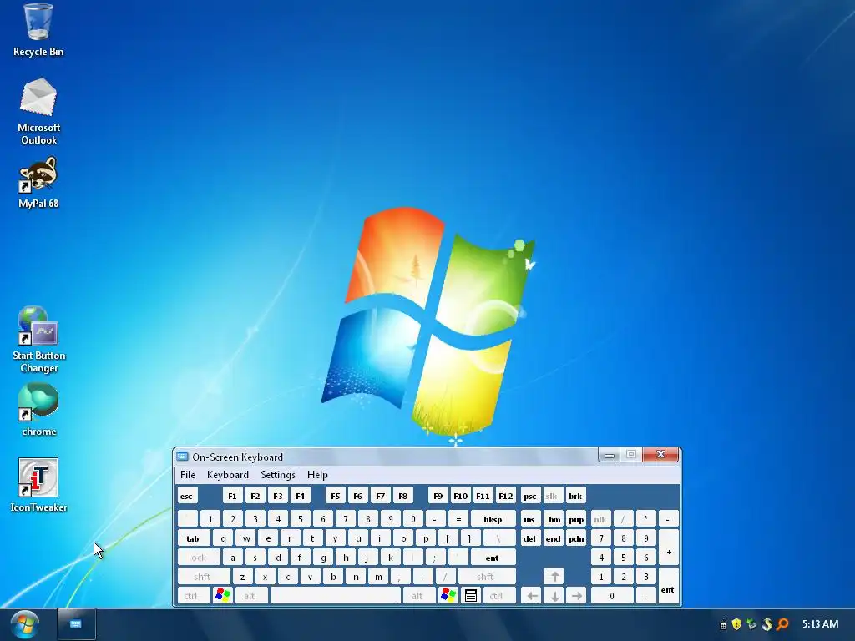Toggle the left shft key
This screenshot has width=855, height=641.
point(204,577)
